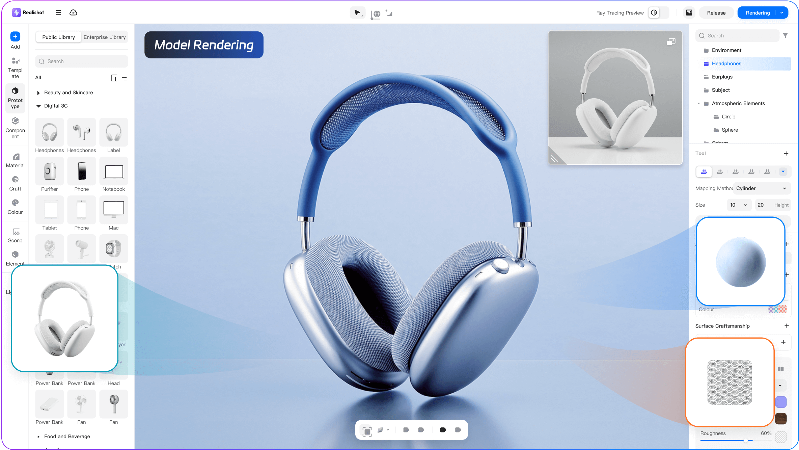This screenshot has height=450, width=799.
Task: Click the filter icon beside Search
Action: click(x=786, y=35)
